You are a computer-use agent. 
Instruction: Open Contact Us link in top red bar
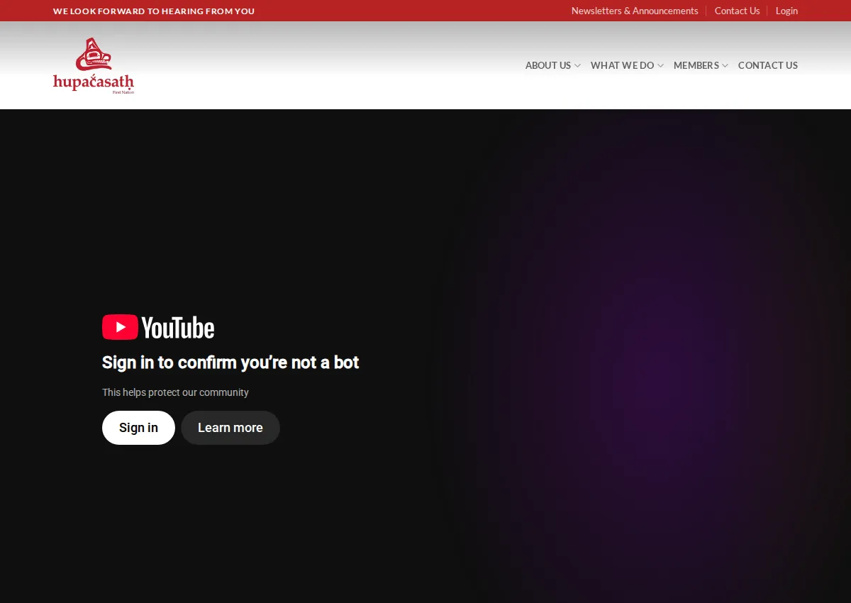737,11
